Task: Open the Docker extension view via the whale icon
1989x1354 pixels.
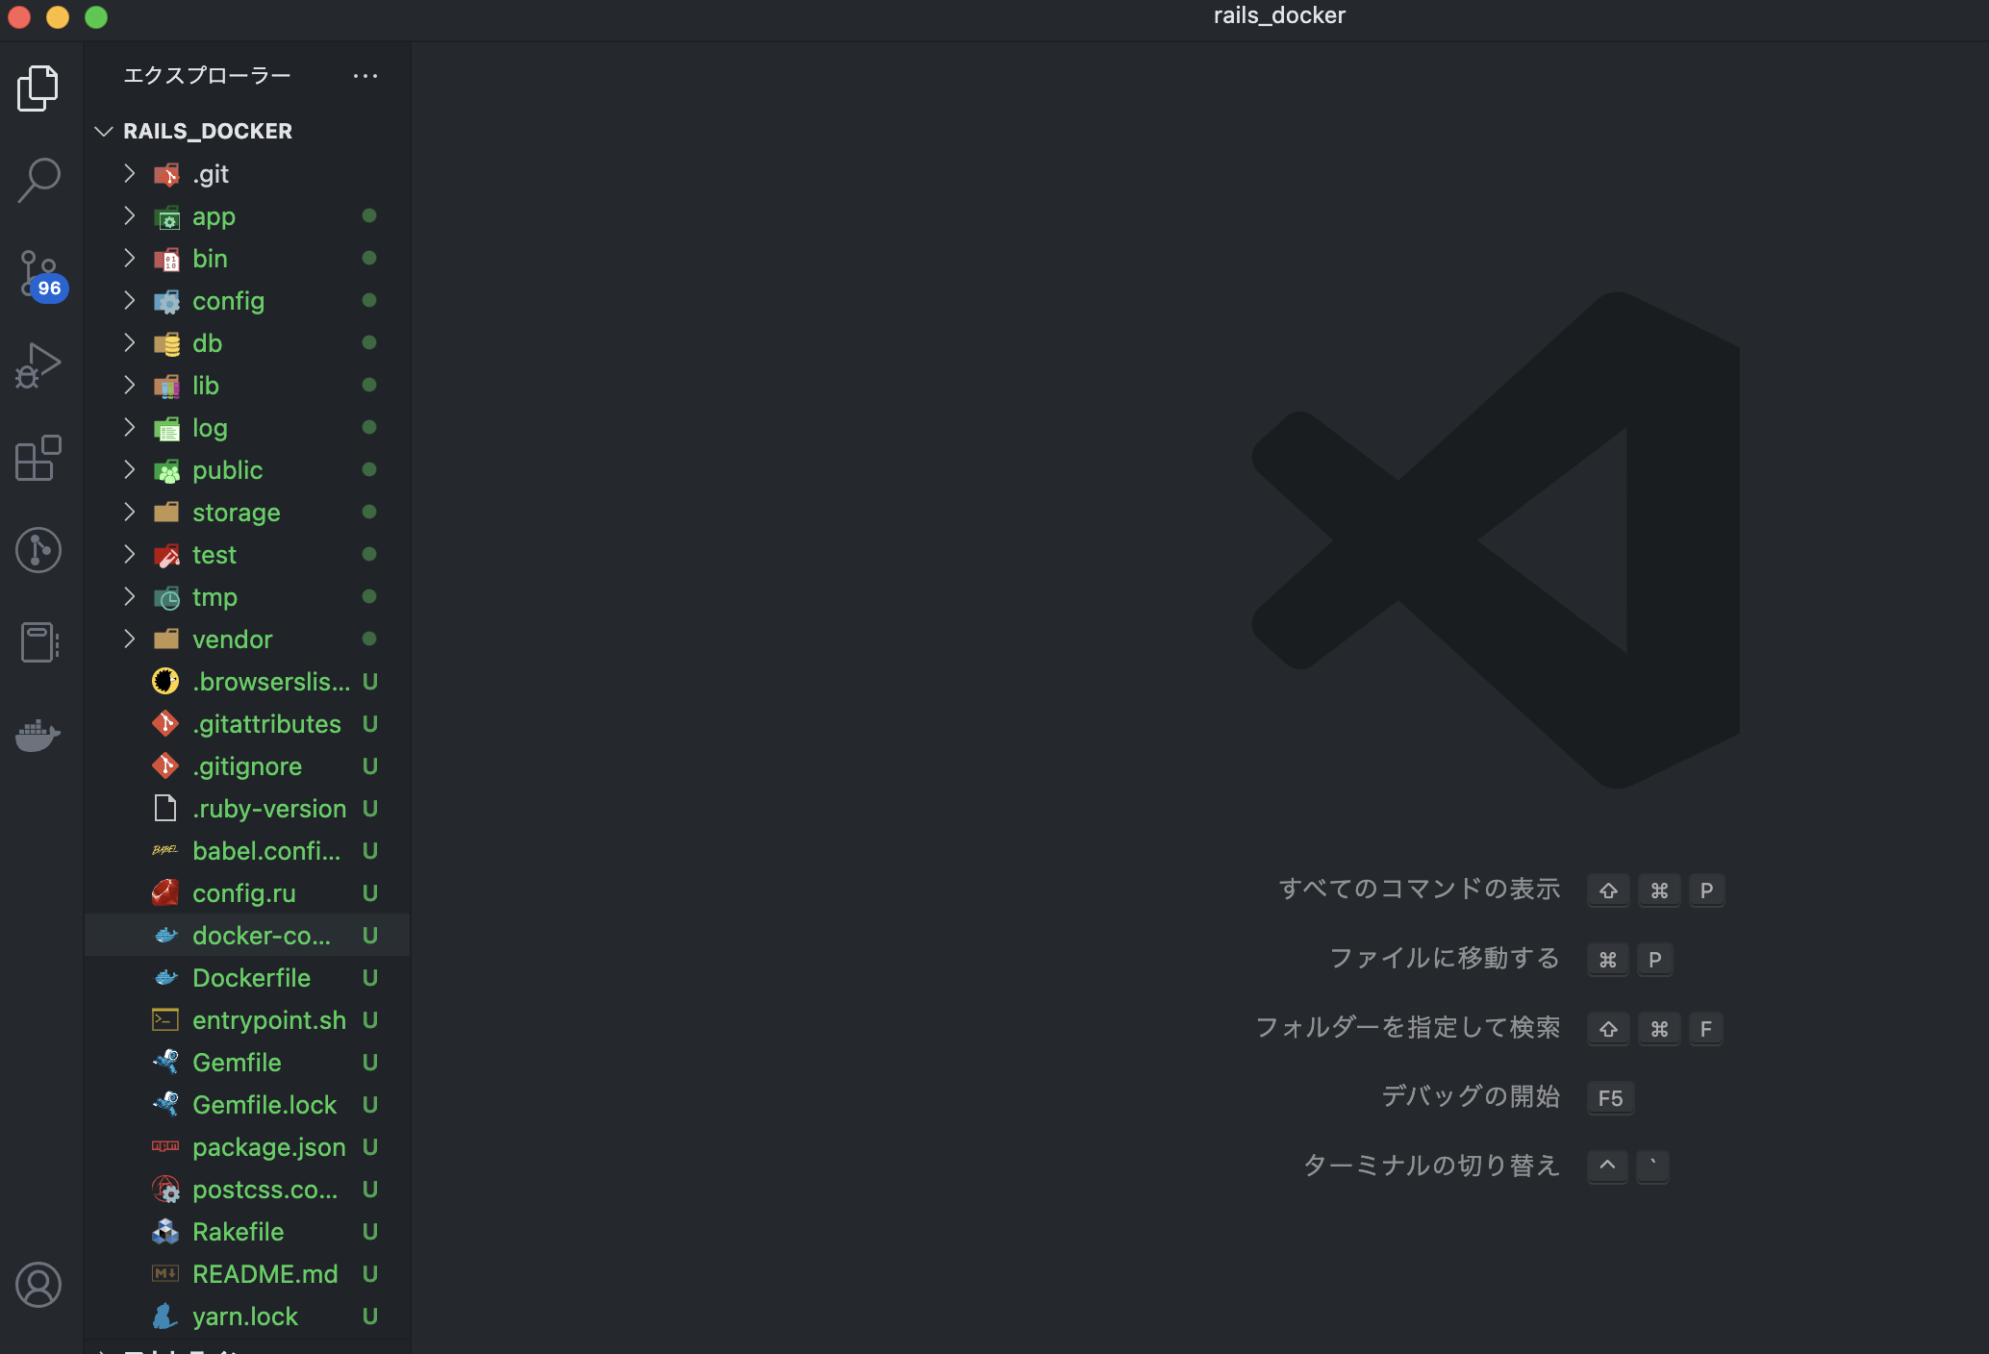Action: 38,736
